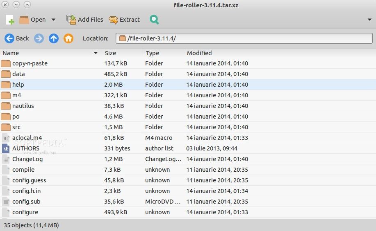Click the Name column sort arrow

point(96,53)
